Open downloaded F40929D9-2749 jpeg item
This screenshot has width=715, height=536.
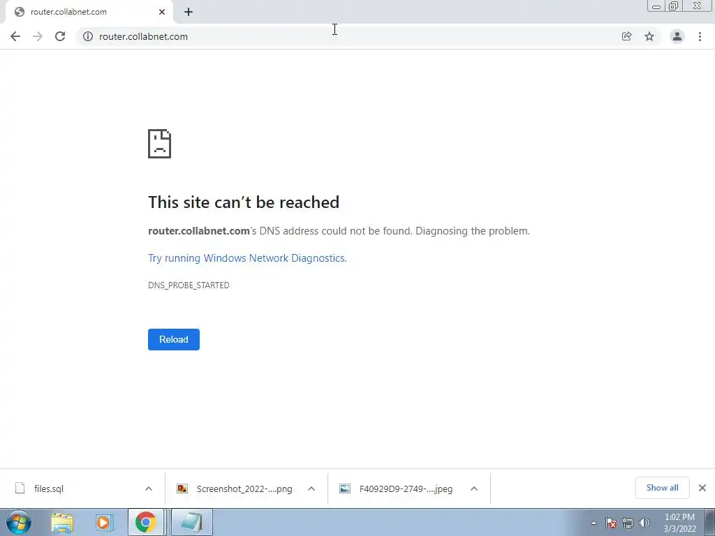[x=406, y=489]
